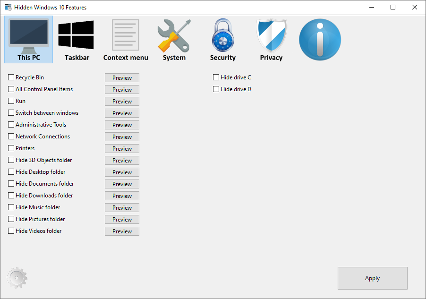The height and width of the screenshot is (299, 426).
Task: Minimize the Hidden Windows 10 Features window
Action: [372, 8]
